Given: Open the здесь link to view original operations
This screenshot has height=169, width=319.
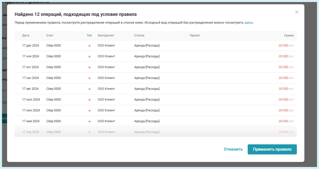Looking at the screenshot, I should 249,23.
